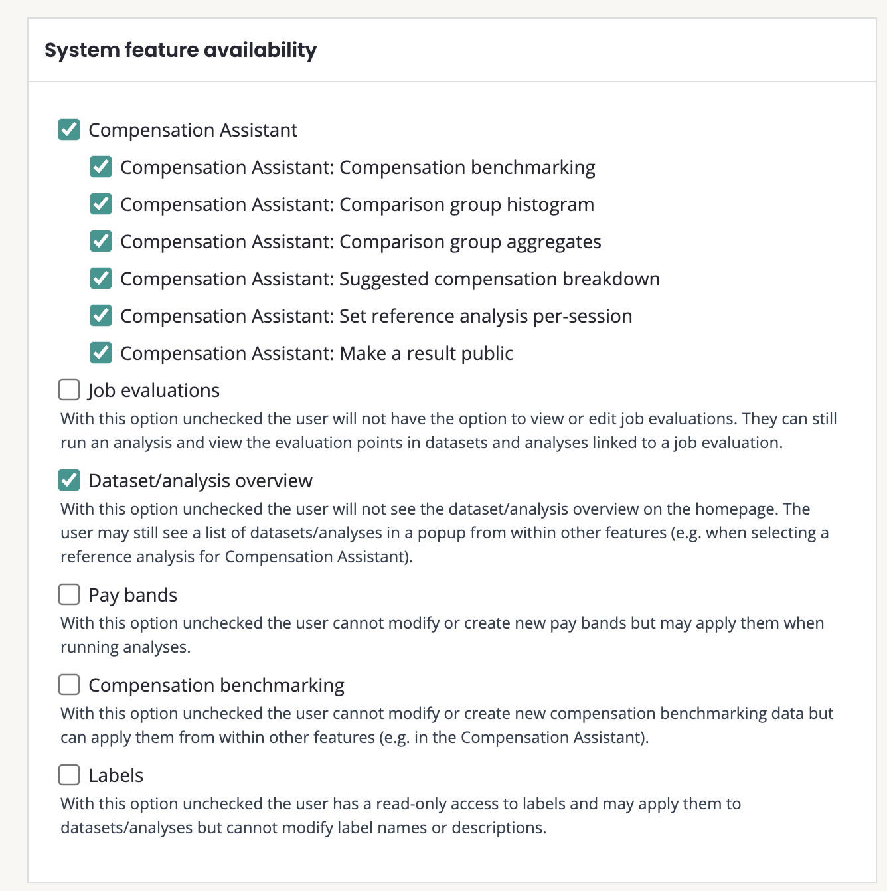Uncheck the main Compensation Assistant checkbox
The width and height of the screenshot is (887, 891).
tap(69, 130)
